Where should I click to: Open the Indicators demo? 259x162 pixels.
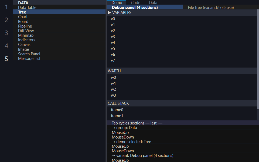pyautogui.click(x=59, y=40)
